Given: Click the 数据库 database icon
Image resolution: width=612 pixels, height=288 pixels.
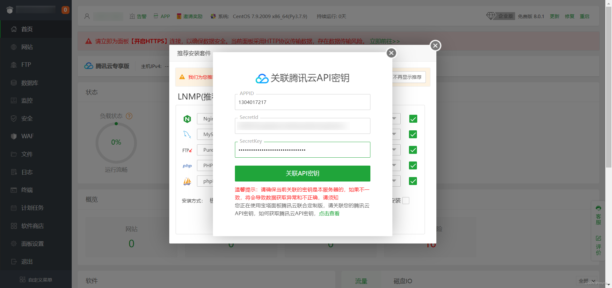Looking at the screenshot, I should (14, 83).
